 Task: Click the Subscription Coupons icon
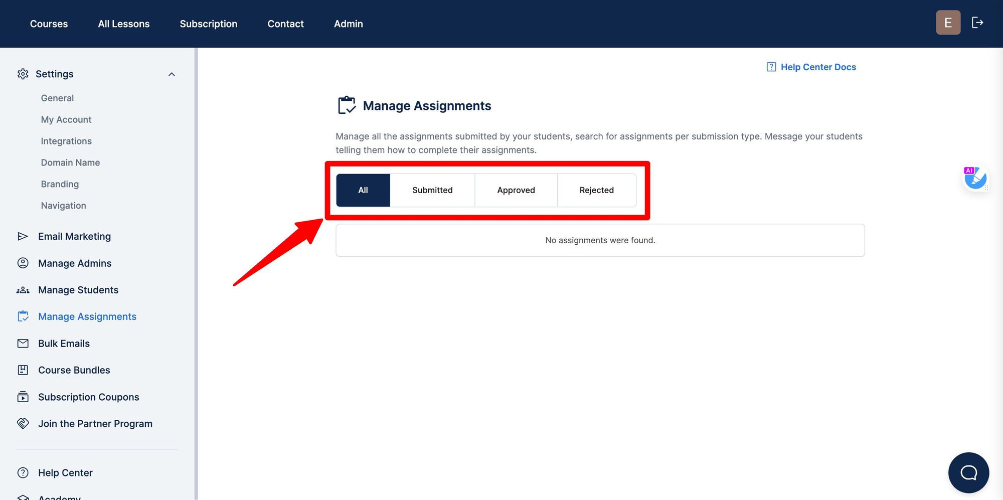(x=23, y=397)
